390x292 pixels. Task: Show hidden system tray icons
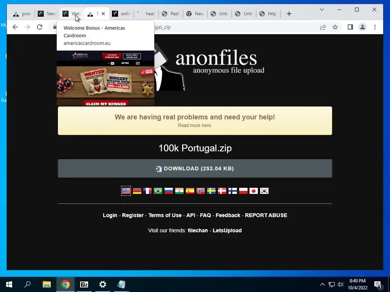pos(322,284)
